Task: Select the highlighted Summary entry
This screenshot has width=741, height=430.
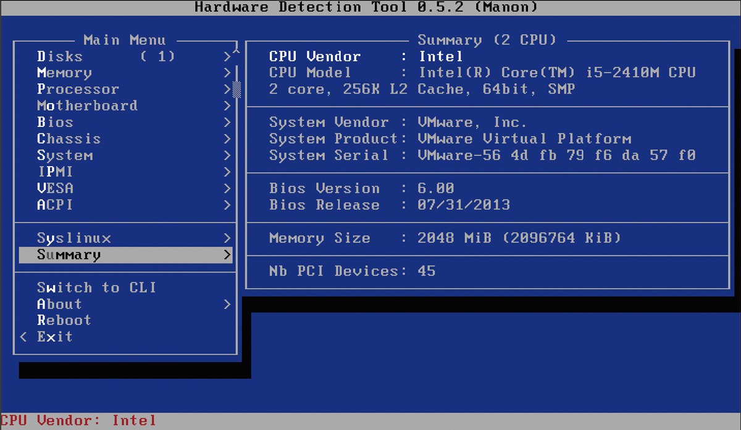Action: pos(126,255)
